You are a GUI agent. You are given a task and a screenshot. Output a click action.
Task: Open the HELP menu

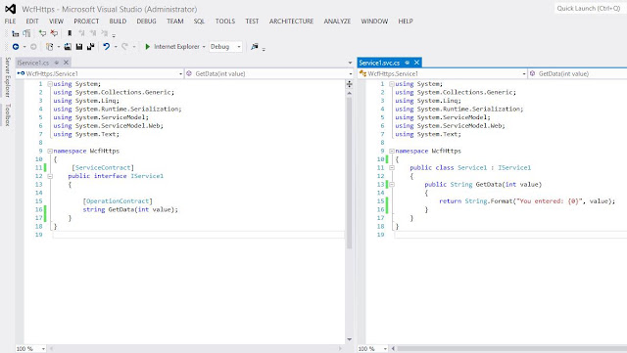(406, 22)
